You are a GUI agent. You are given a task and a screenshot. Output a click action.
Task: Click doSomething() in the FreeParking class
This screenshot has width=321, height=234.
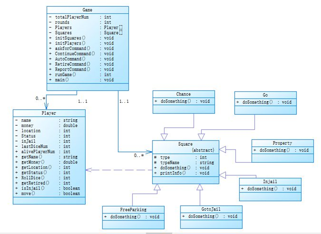point(125,217)
